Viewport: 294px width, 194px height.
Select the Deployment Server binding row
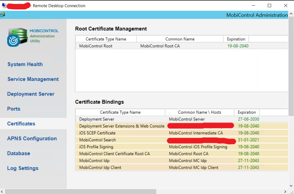point(97,119)
